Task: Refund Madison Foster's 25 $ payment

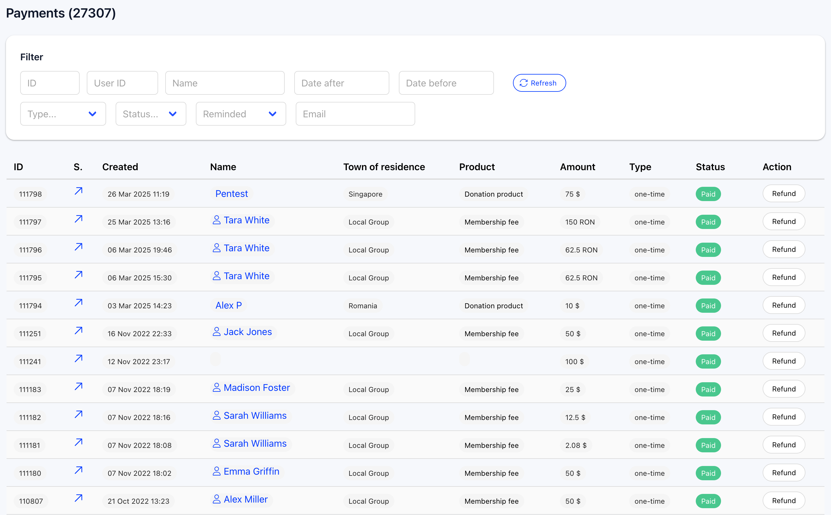Action: [783, 389]
